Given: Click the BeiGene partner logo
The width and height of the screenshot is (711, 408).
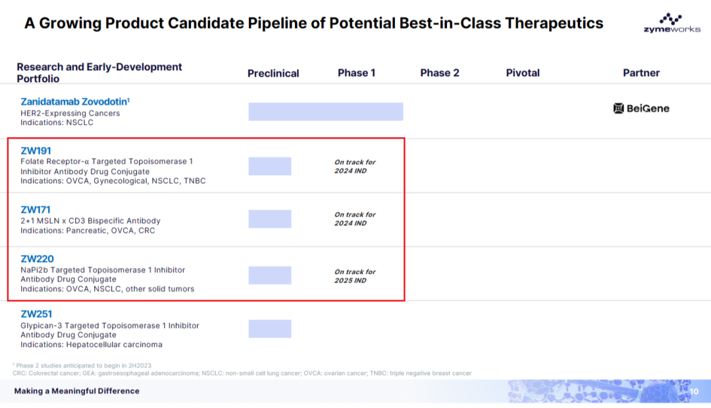Looking at the screenshot, I should [x=641, y=108].
